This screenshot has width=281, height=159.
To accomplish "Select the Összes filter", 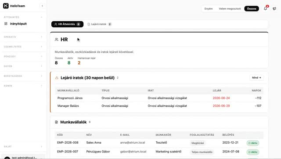I will pos(252,9).
